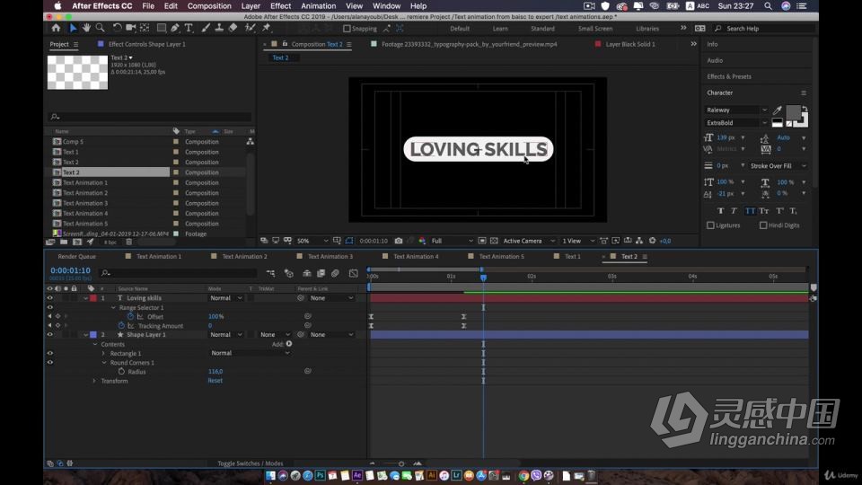The image size is (862, 485).
Task: Click the Shy layers switch icon in timeline
Action: (x=307, y=273)
